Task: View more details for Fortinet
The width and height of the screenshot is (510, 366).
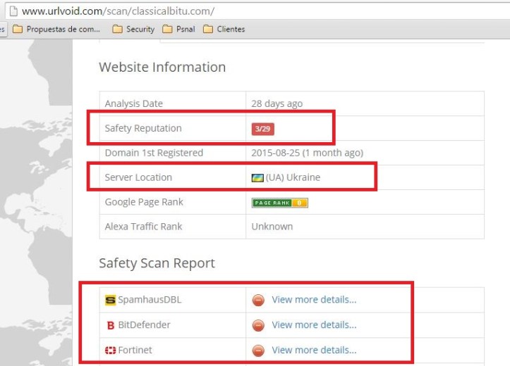Action: [314, 350]
